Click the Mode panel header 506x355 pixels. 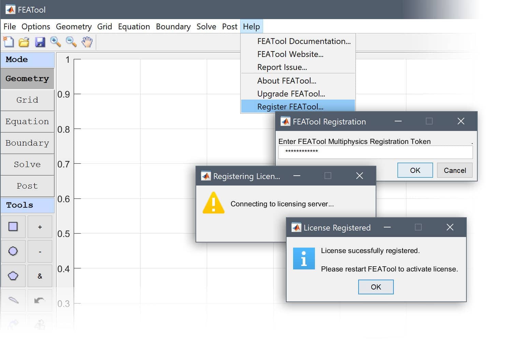pyautogui.click(x=27, y=60)
